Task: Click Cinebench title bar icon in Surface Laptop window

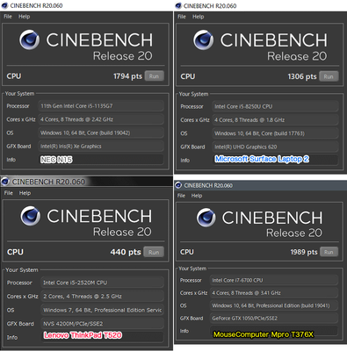Action: pyautogui.click(x=178, y=5)
